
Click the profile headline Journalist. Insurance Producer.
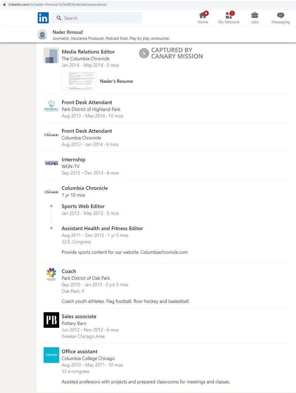pos(111,38)
